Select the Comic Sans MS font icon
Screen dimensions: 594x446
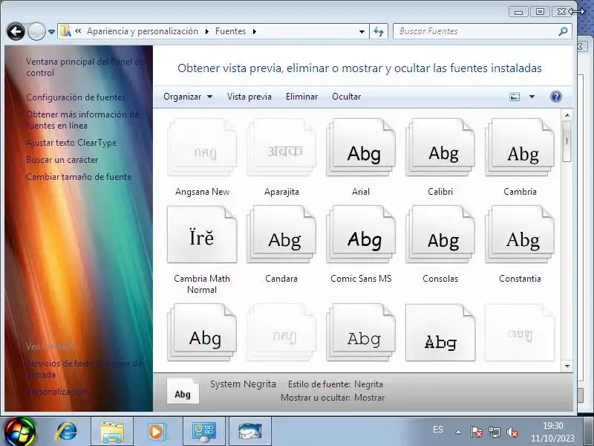coord(361,234)
